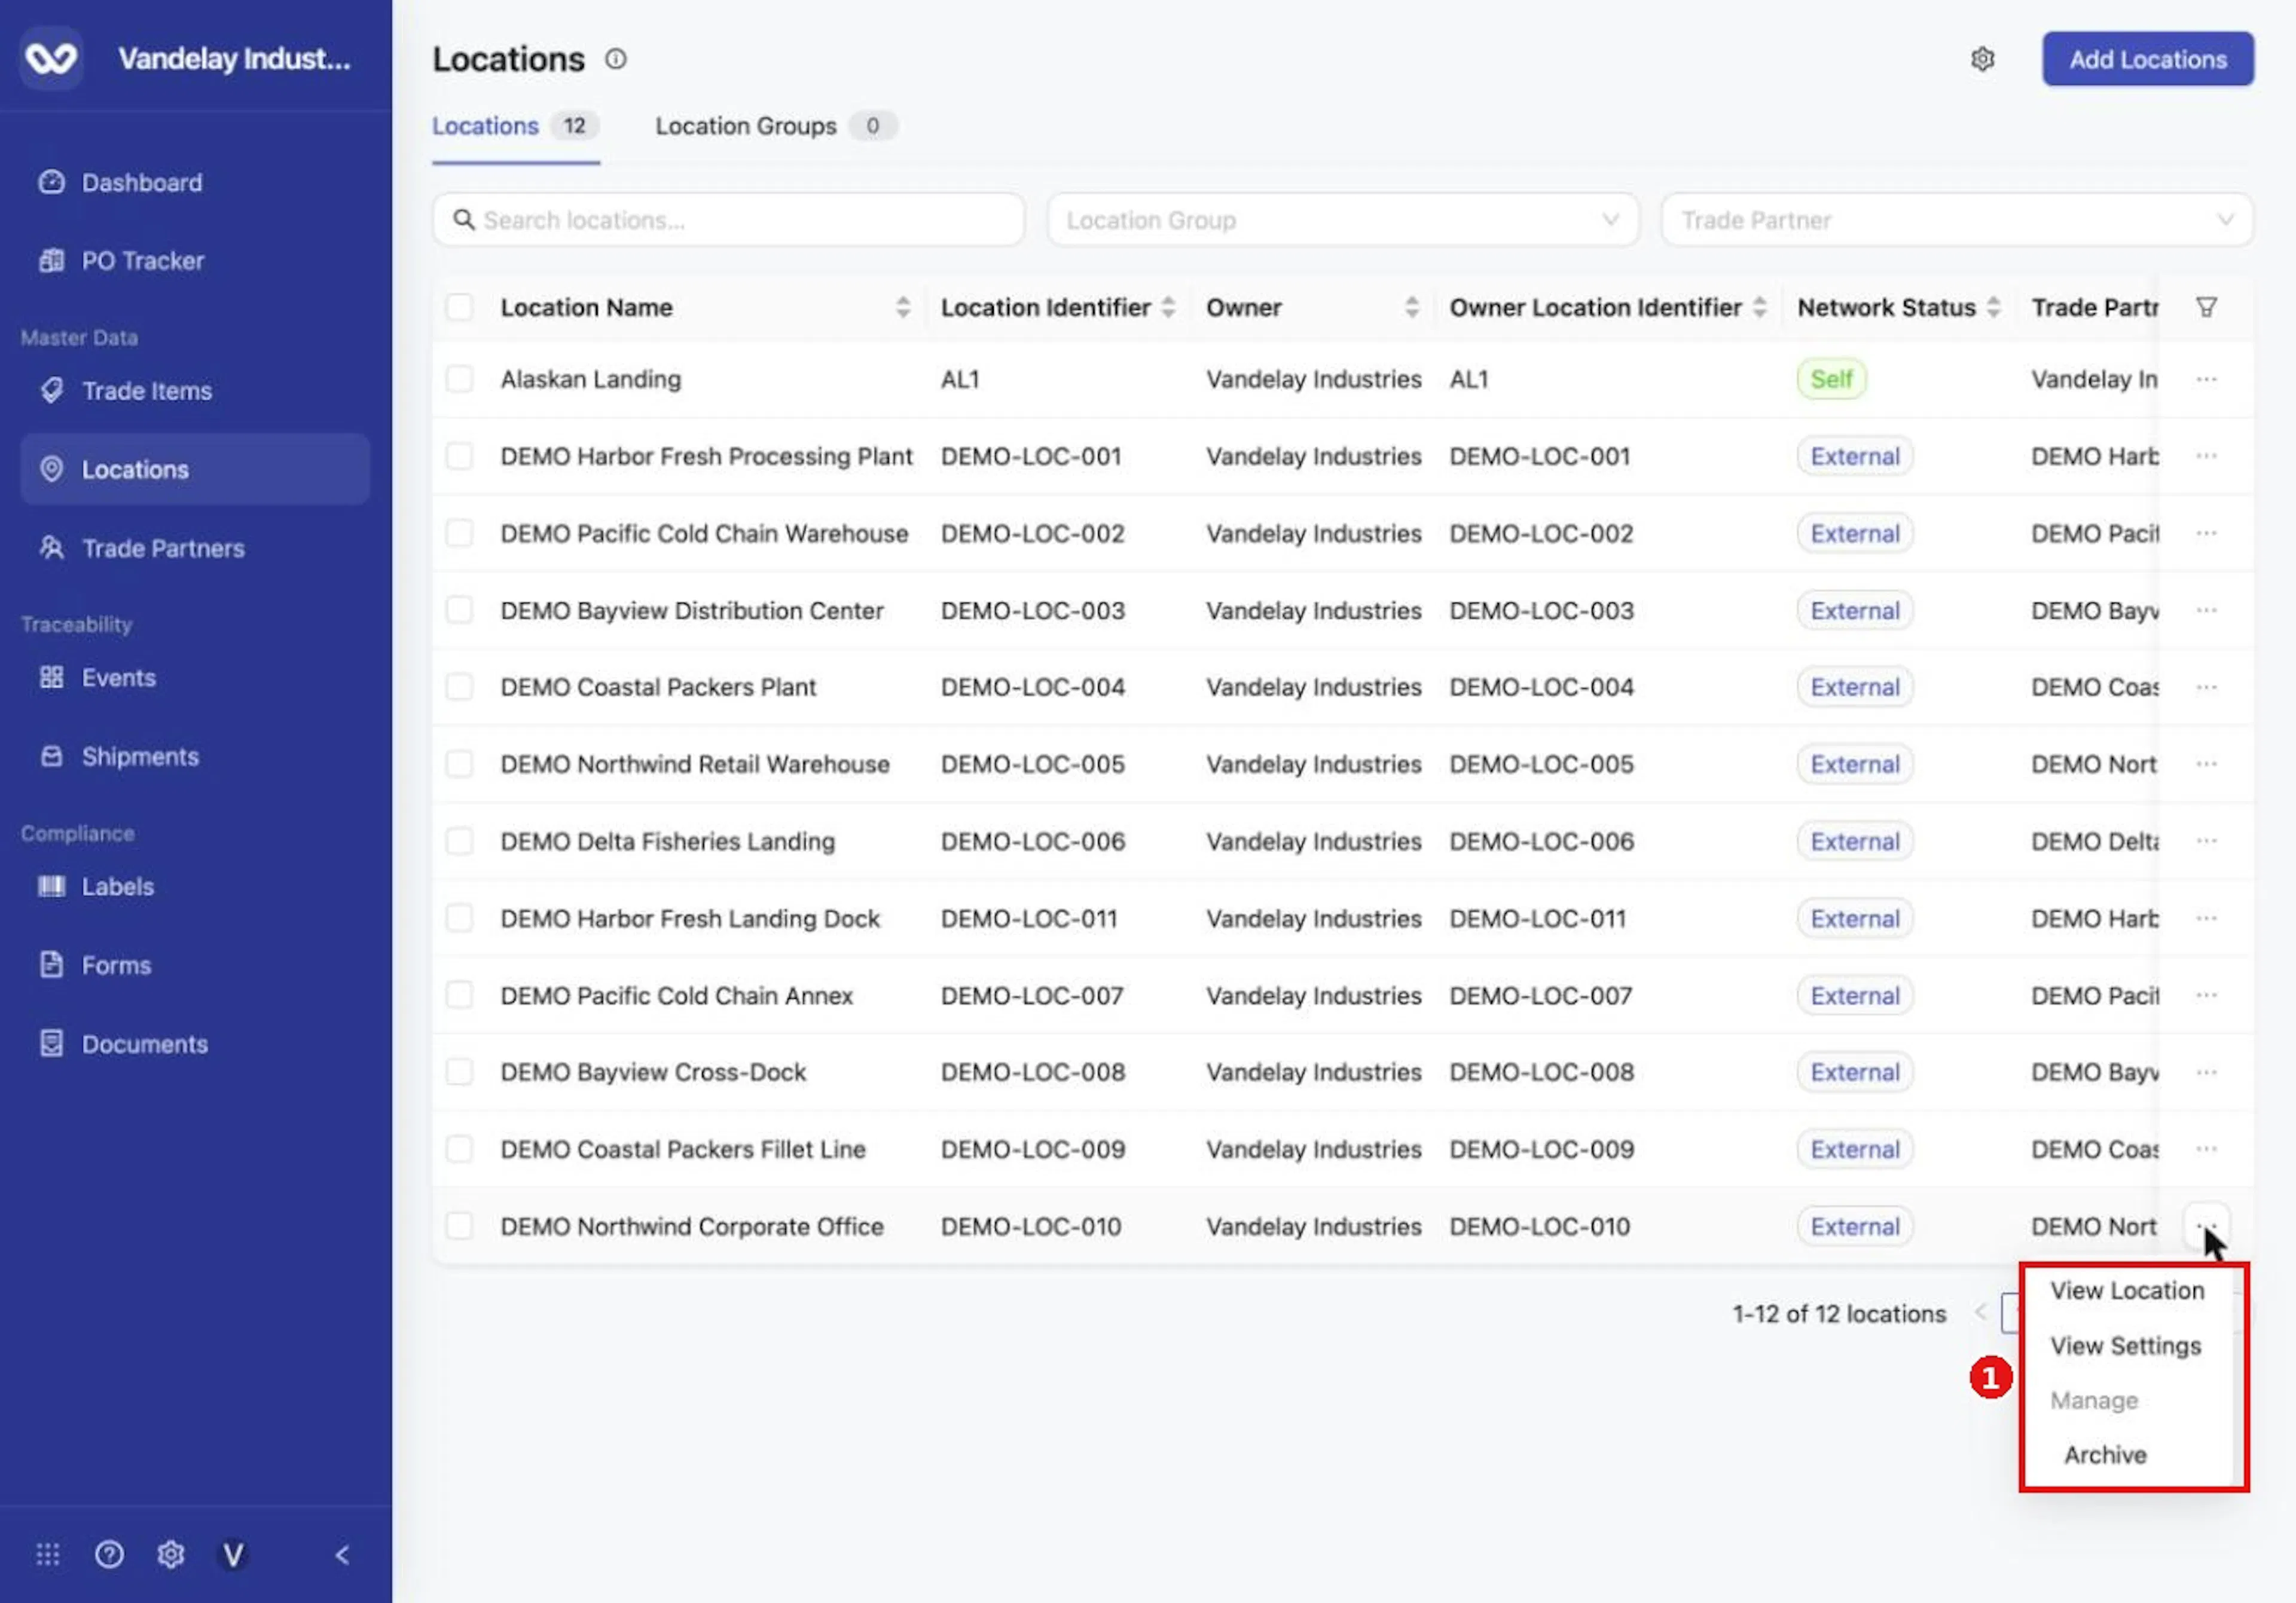Open the V user avatar menu
2296x1603 pixels.
233,1554
